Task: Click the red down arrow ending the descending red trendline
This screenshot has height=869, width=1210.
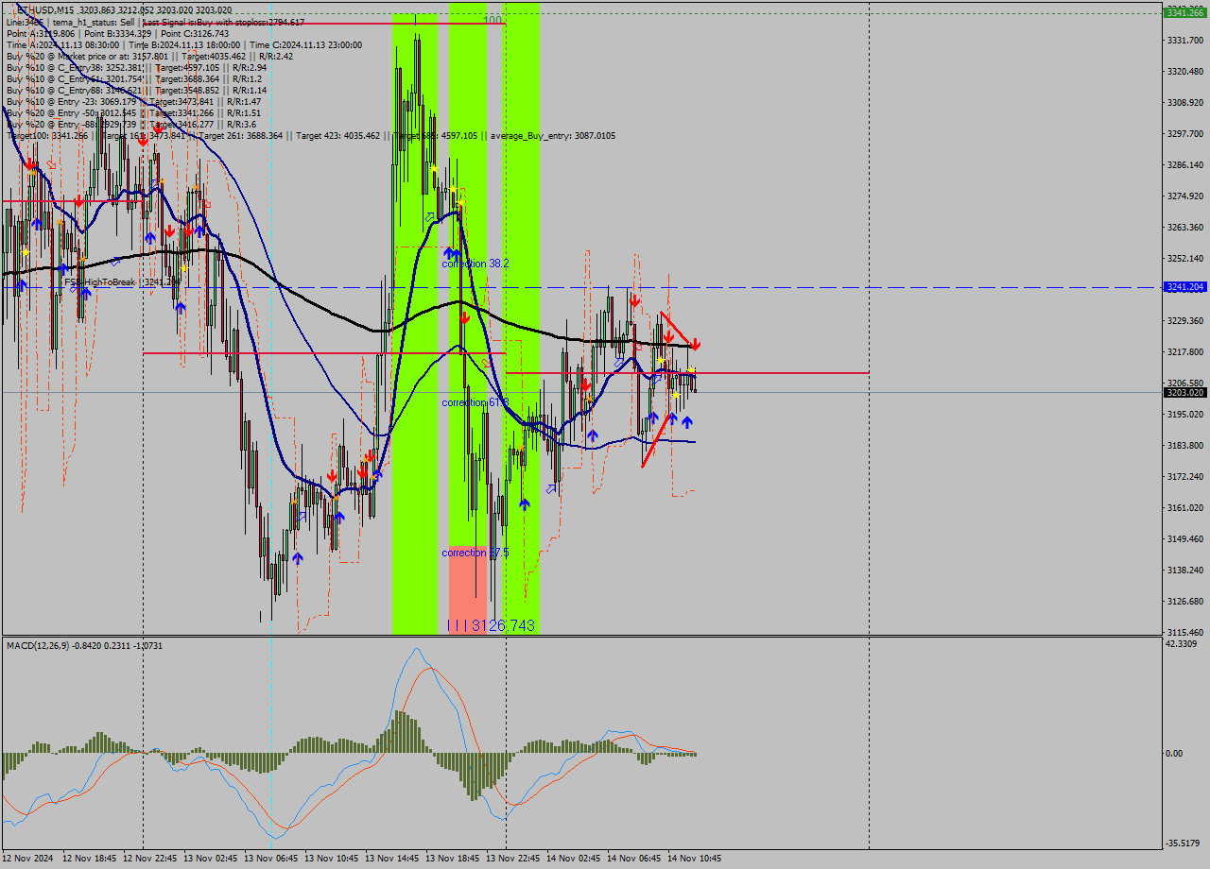Action: (696, 345)
